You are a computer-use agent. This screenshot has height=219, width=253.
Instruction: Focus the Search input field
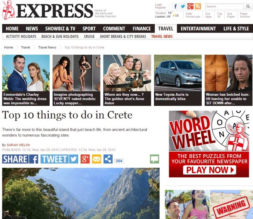(224, 6)
